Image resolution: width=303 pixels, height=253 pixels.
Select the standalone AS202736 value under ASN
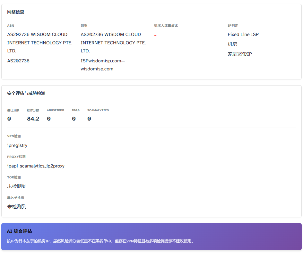18,61
